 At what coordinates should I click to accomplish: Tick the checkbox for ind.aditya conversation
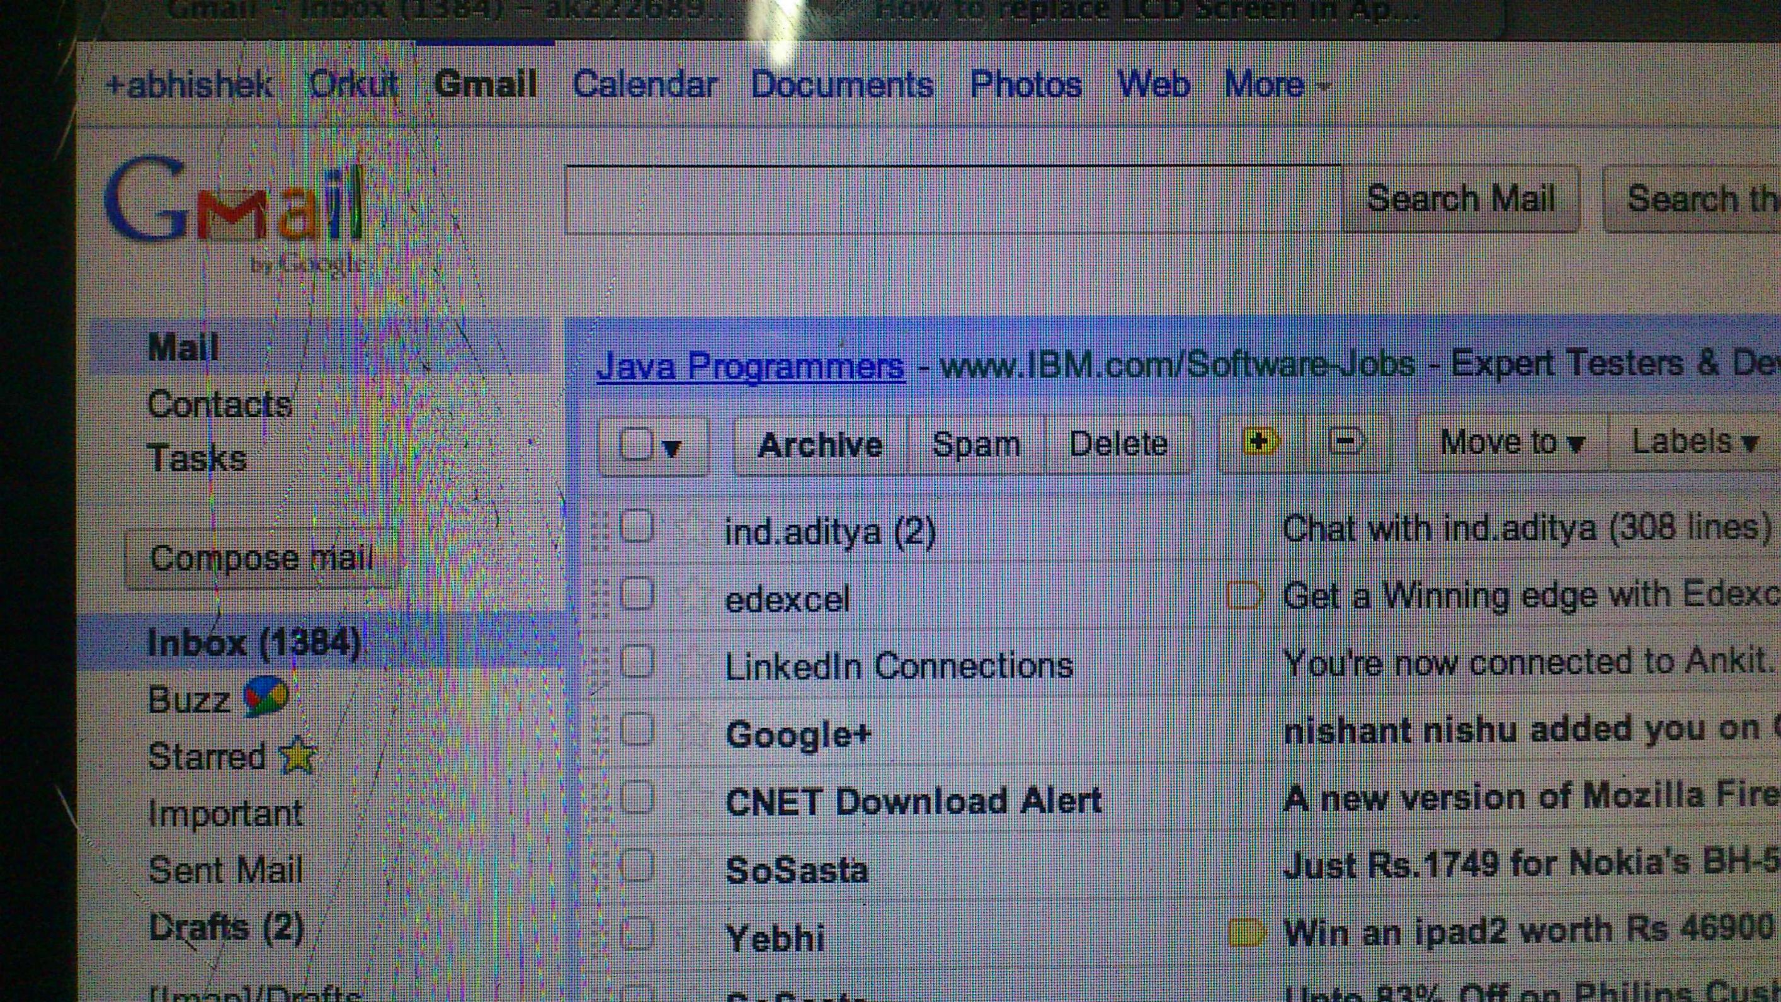coord(636,527)
